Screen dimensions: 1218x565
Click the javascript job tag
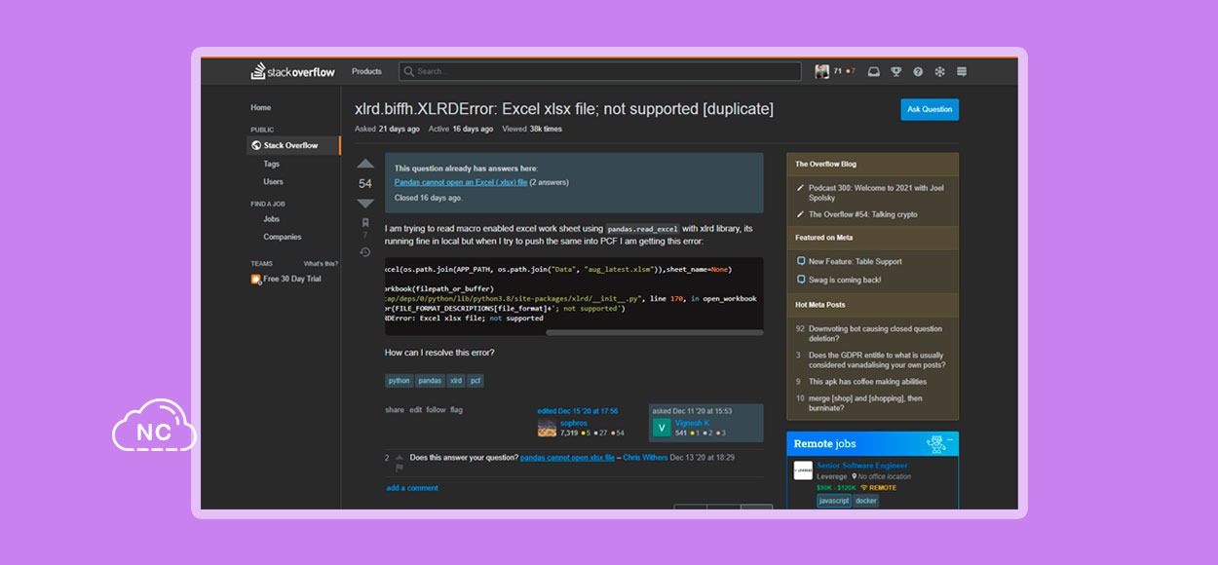point(833,501)
